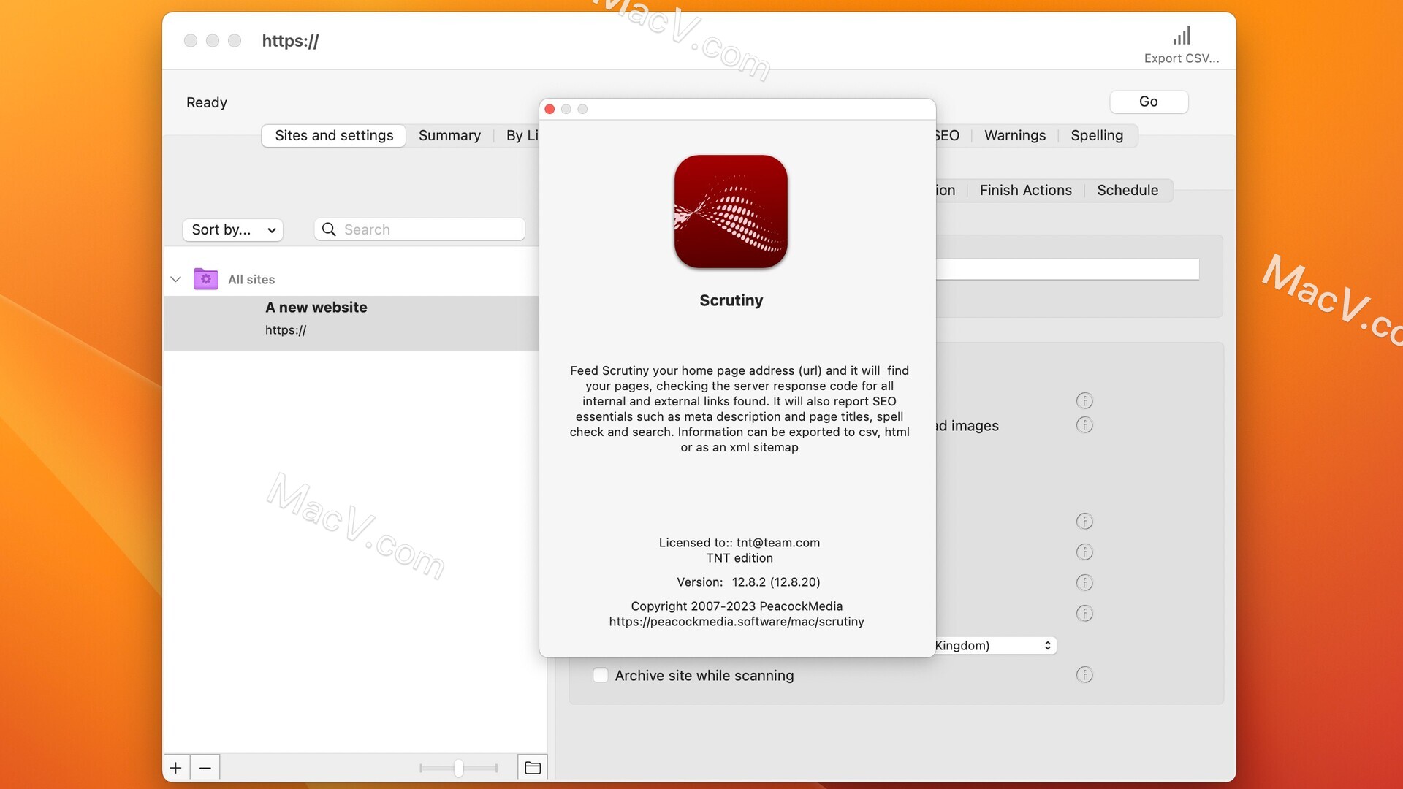Select the Schedule tab

point(1128,191)
